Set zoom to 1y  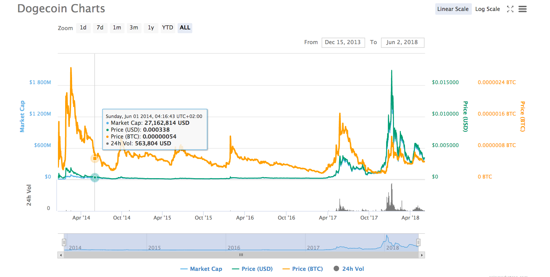(x=151, y=28)
